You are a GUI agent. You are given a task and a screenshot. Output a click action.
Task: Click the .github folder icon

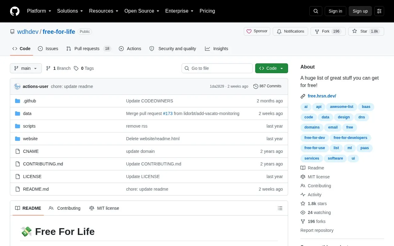click(18, 101)
